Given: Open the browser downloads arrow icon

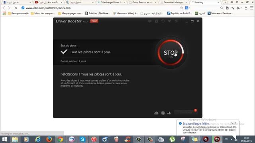Looking at the screenshot, I should coord(246,8).
